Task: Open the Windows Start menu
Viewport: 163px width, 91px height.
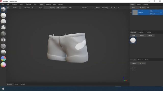Action: tap(3, 89)
